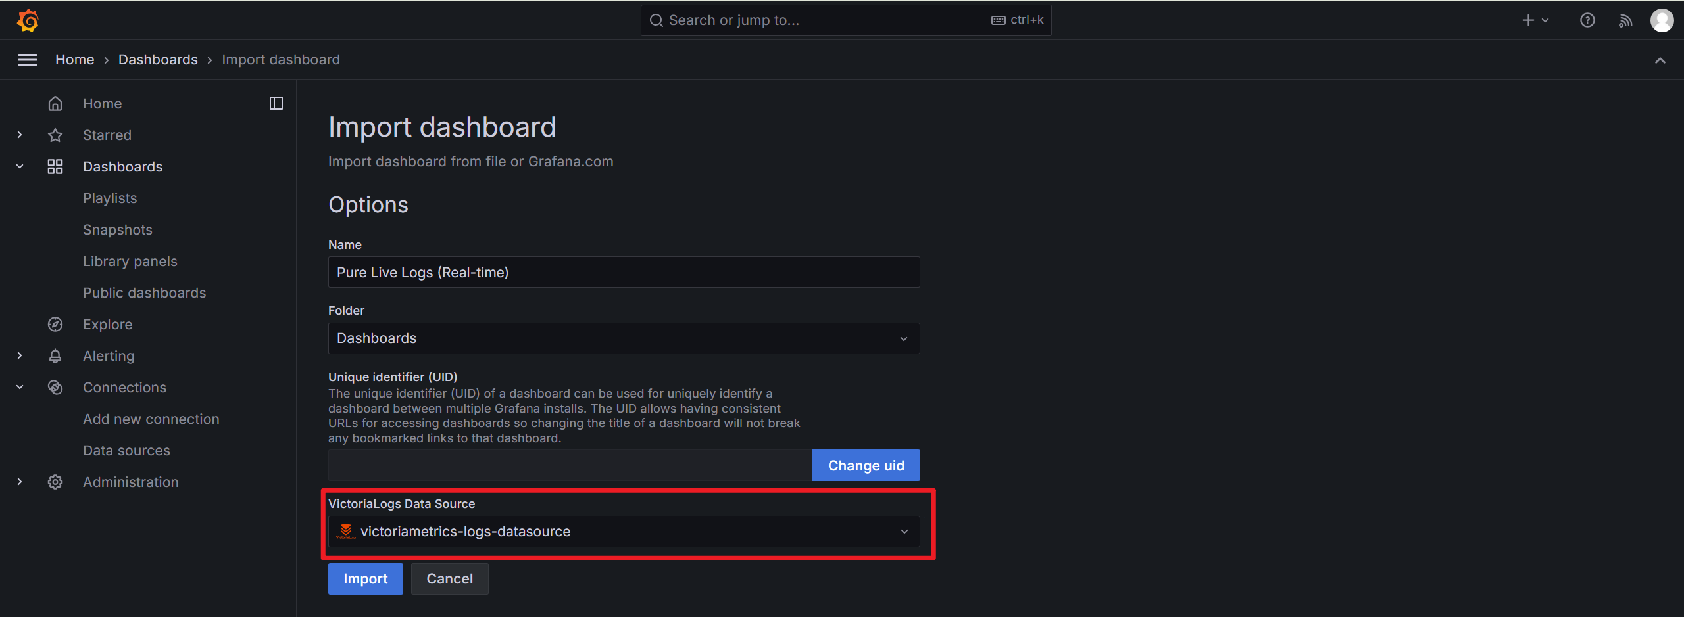
Task: Click the Starred star icon
Action: [55, 135]
